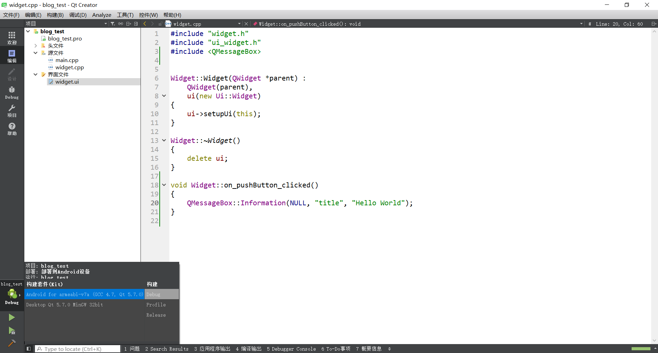Show the 4 编译输出 pane
Image resolution: width=658 pixels, height=353 pixels.
pyautogui.click(x=249, y=349)
